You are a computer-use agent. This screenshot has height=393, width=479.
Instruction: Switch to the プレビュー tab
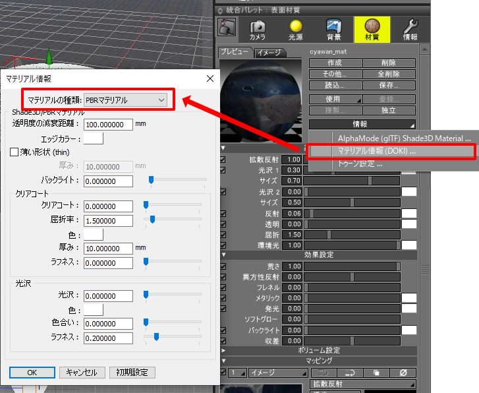click(235, 52)
